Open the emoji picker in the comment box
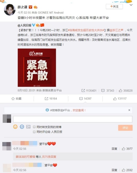This screenshot has height=173, width=137. pos(15,127)
